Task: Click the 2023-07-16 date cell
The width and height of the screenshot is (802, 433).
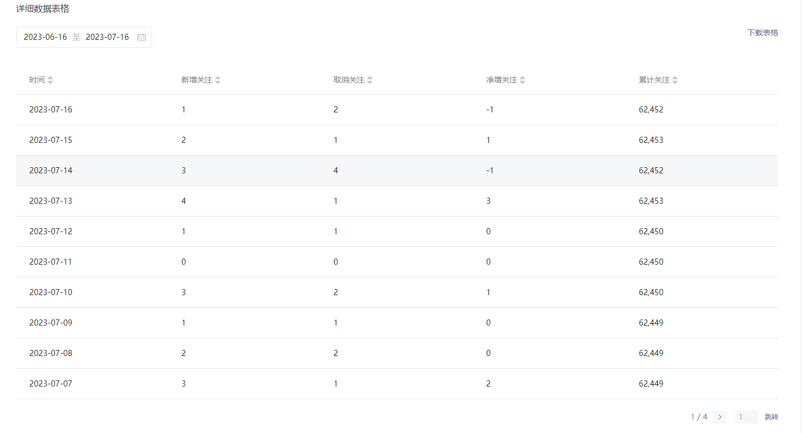Action: pyautogui.click(x=51, y=110)
